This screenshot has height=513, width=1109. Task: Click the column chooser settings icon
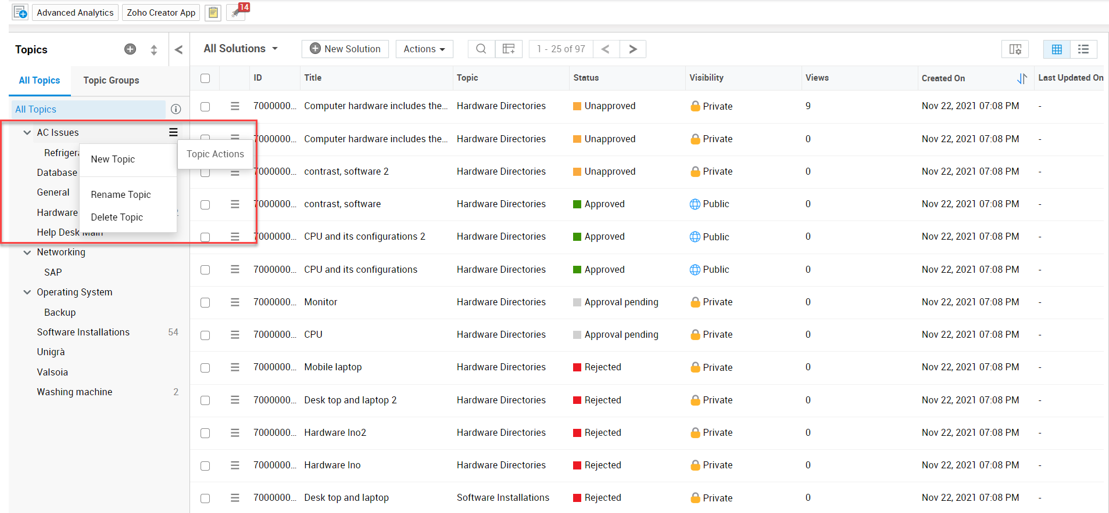coord(1015,49)
